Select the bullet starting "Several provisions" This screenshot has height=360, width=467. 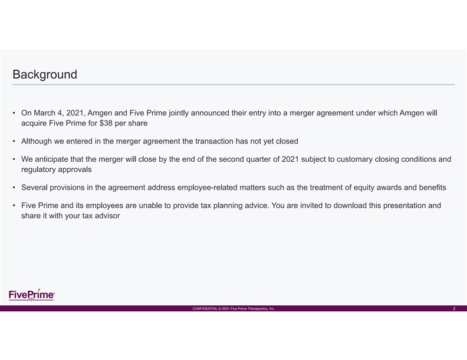[233, 188]
